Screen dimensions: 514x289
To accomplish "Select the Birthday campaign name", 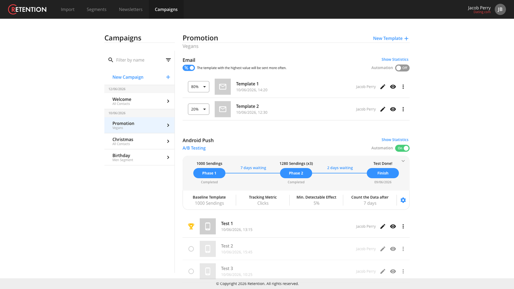I will (x=121, y=156).
